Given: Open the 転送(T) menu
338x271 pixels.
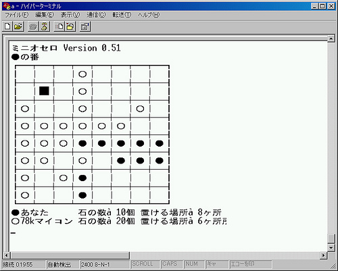Looking at the screenshot, I should click(122, 15).
